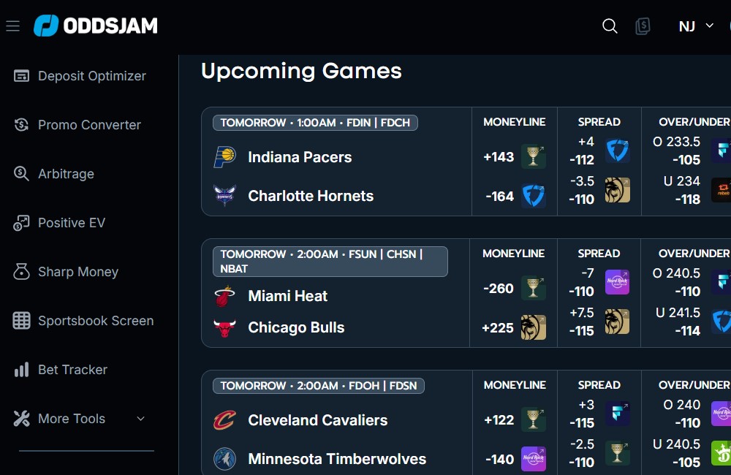
Task: Select the Deposit Optimizer sidebar icon
Action: click(x=21, y=75)
